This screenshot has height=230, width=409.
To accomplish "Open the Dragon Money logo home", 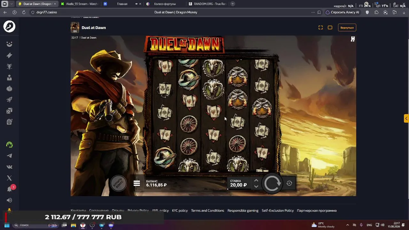I will (9, 27).
